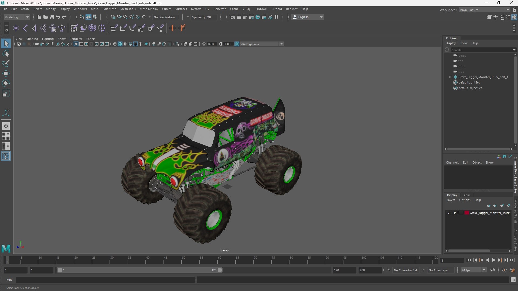Click the MEL command line input
Image resolution: width=518 pixels, height=291 pixels.
click(x=105, y=280)
